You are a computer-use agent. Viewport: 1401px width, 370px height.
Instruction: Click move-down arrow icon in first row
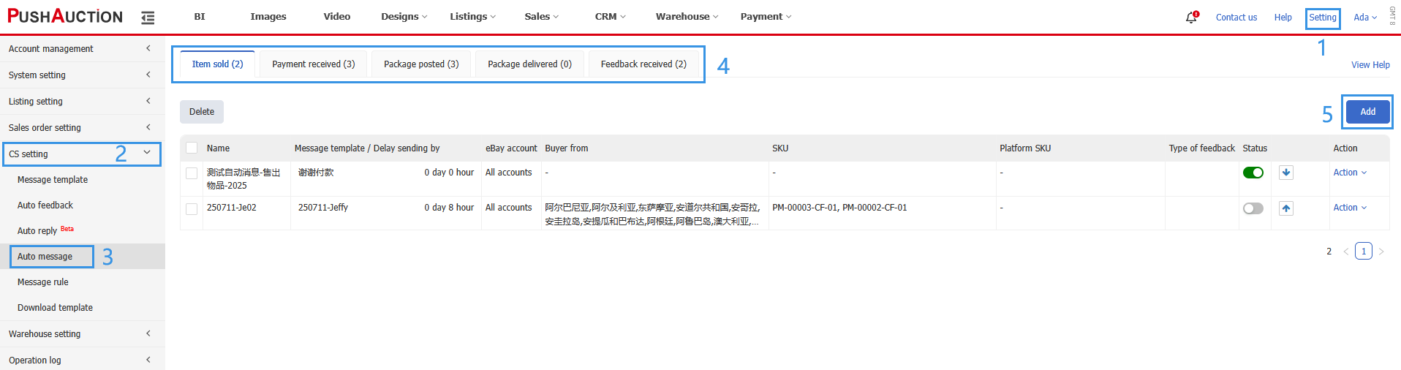click(1286, 173)
